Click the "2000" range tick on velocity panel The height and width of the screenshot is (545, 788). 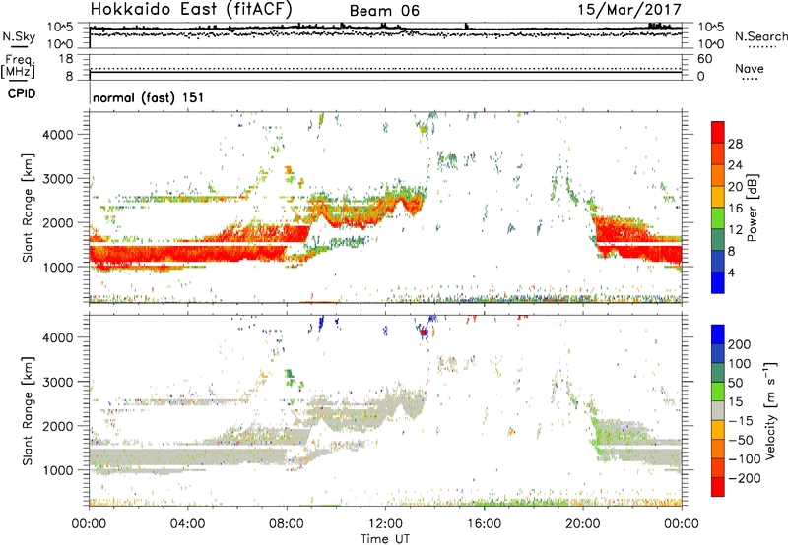point(58,426)
